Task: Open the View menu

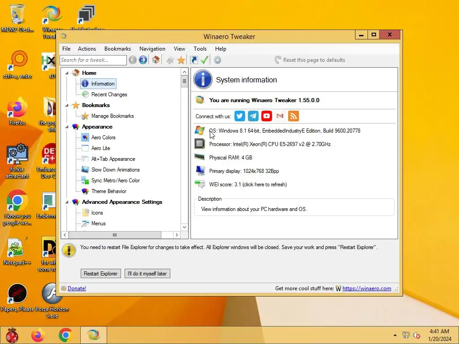Action: tap(179, 49)
